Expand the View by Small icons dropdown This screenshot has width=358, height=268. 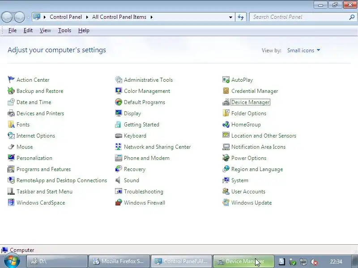pyautogui.click(x=304, y=50)
